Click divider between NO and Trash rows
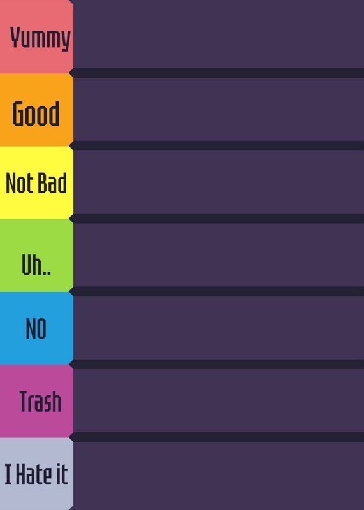 tap(217, 364)
